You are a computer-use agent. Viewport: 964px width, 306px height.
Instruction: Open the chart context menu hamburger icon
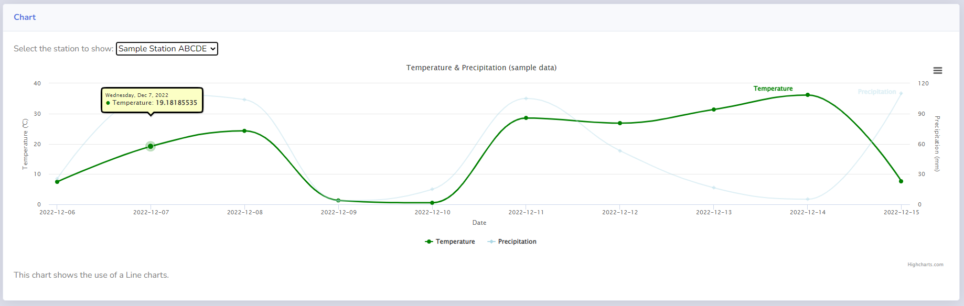pyautogui.click(x=937, y=71)
